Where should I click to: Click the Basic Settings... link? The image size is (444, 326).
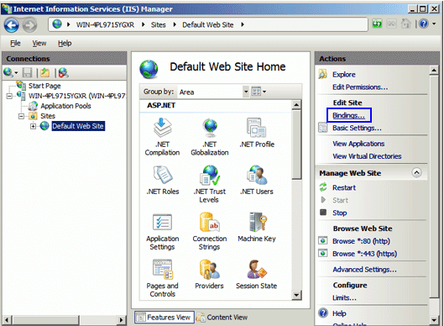[357, 128]
